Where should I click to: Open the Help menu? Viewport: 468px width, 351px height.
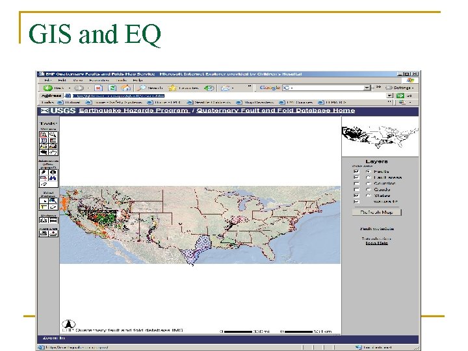click(138, 81)
